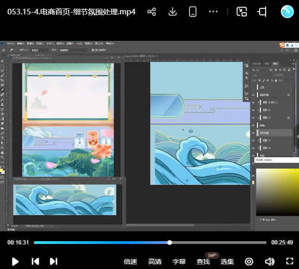Go back to the previous video
The width and height of the screenshot is (299, 269).
coord(35,262)
